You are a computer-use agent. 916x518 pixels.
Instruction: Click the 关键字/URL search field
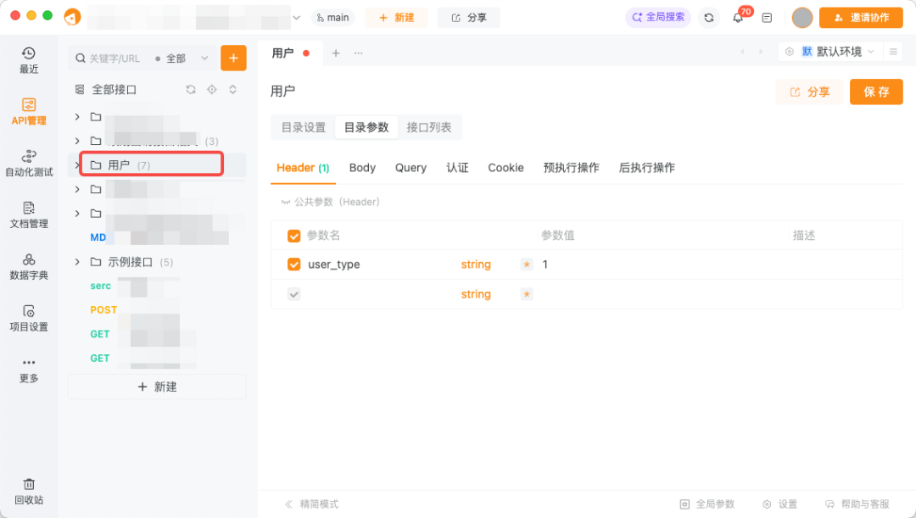[x=114, y=58]
